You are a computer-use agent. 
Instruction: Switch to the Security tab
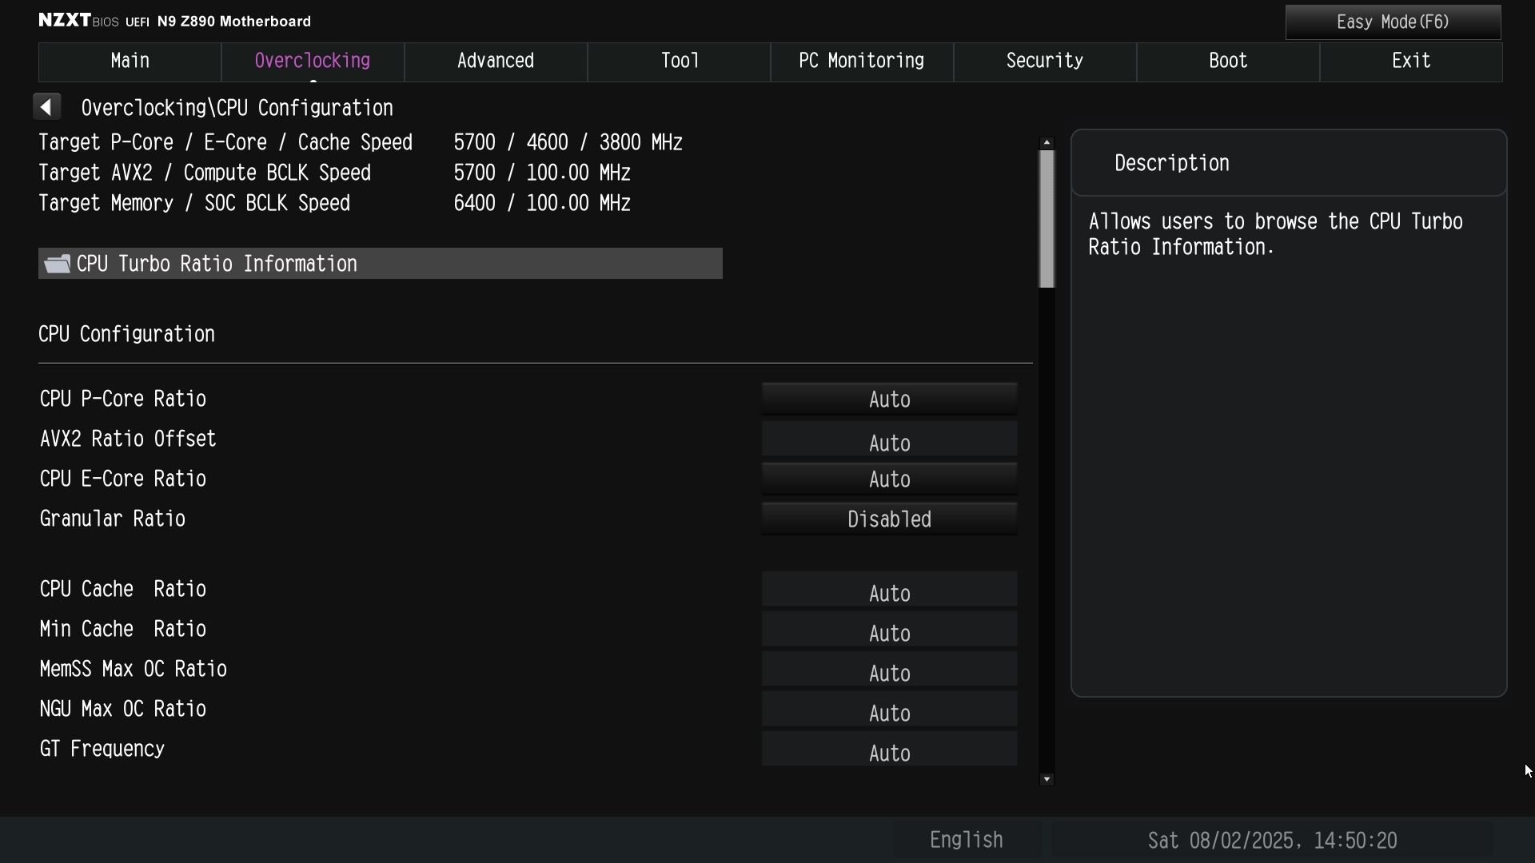(1045, 62)
